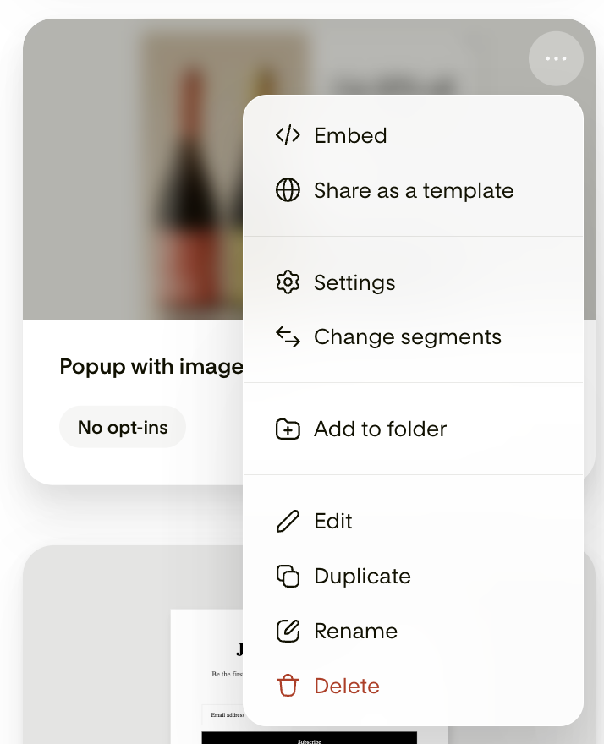This screenshot has width=604, height=744.
Task: Select Change segments option
Action: 413,337
